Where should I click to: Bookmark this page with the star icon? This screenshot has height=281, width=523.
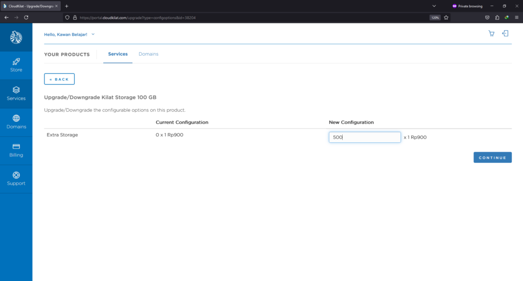446,17
